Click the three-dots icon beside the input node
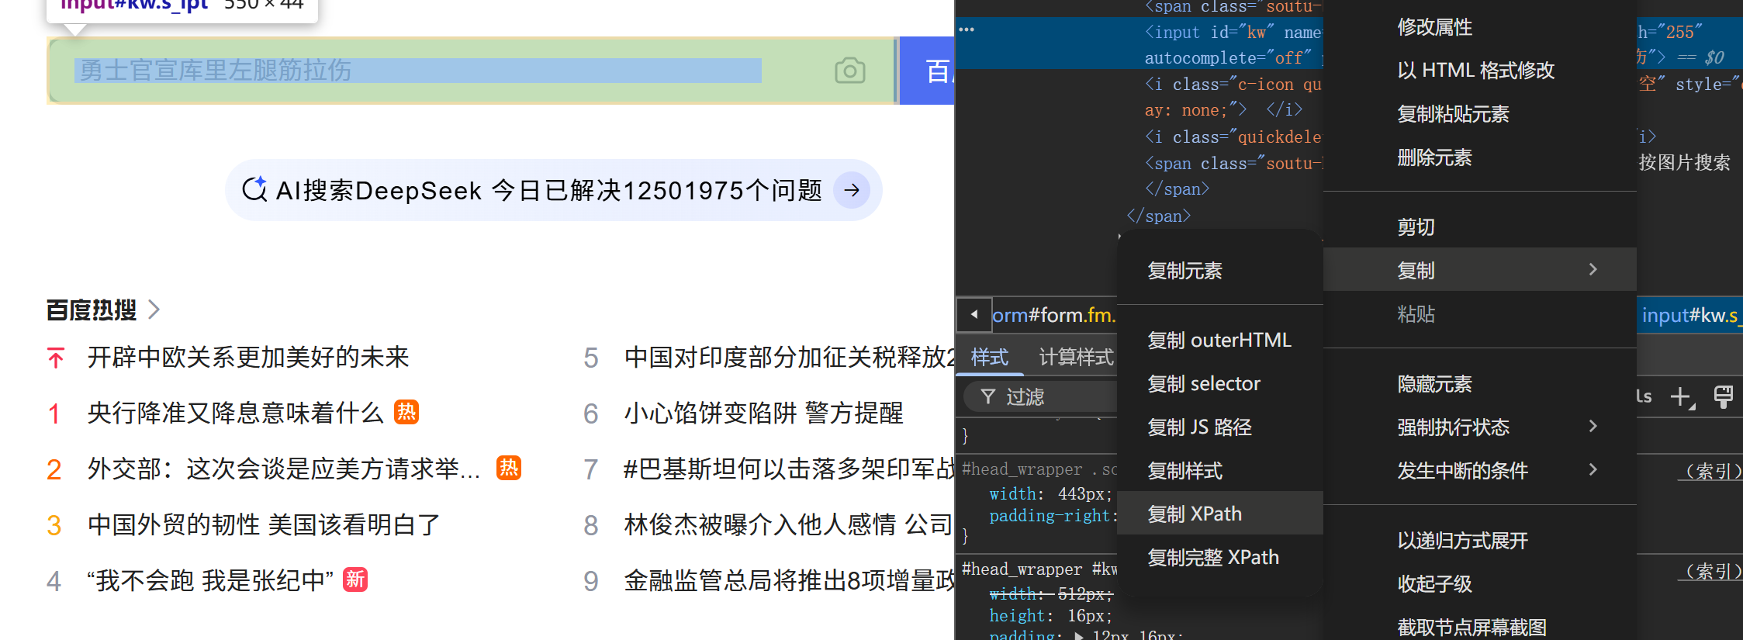This screenshot has height=640, width=1743. tap(967, 29)
